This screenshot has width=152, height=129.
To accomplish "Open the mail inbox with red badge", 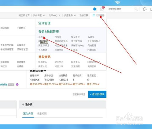I will point(102,9).
